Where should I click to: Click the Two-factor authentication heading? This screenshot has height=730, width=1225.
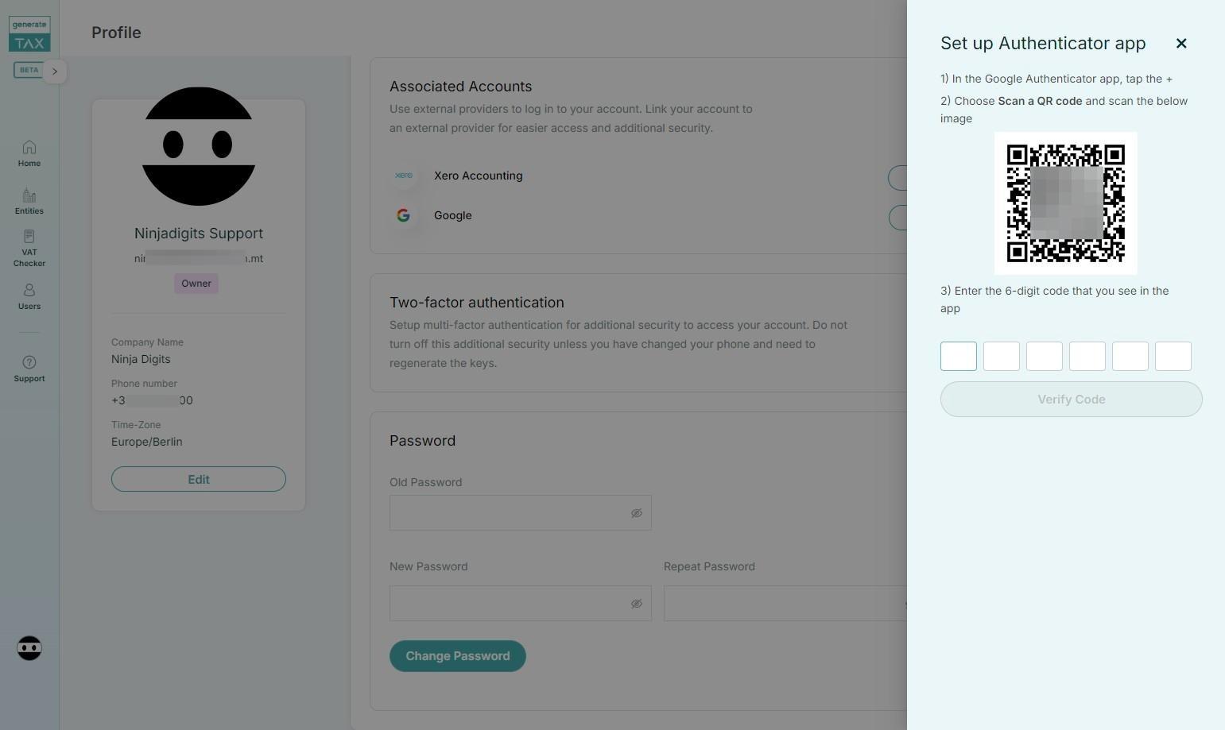coord(477,303)
